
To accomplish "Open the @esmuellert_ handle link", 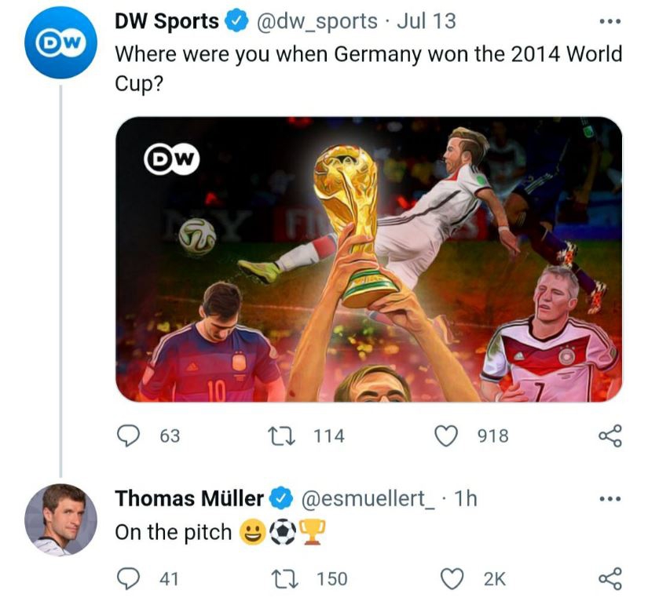I will coord(368,498).
